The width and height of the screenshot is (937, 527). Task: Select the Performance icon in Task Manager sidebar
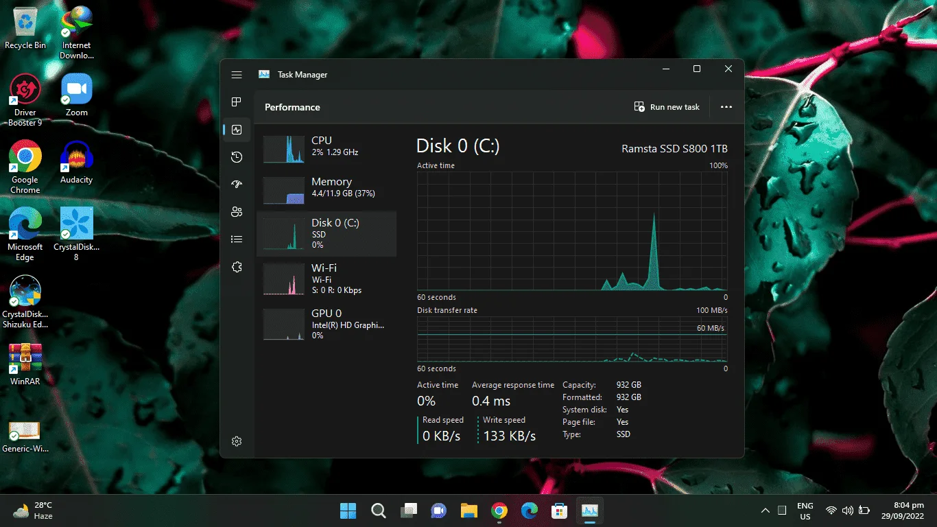point(237,130)
